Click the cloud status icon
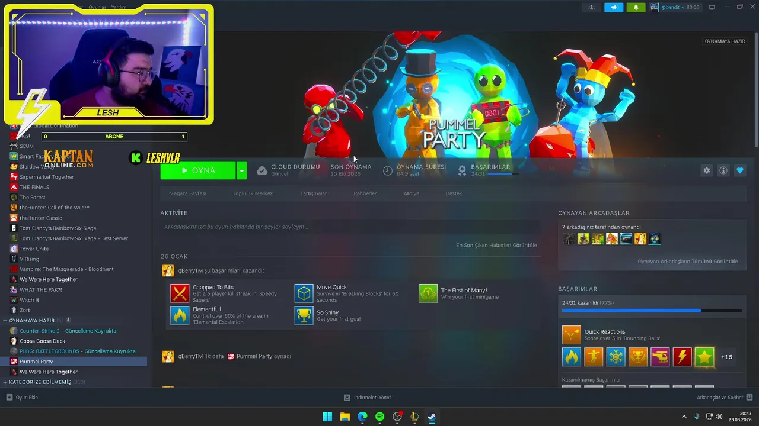This screenshot has height=426, width=759. [261, 170]
